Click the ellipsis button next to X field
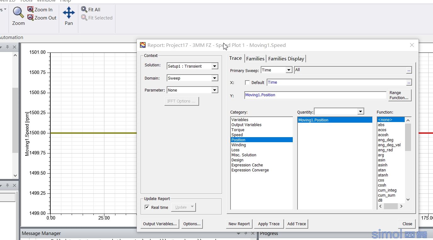 click(x=409, y=82)
